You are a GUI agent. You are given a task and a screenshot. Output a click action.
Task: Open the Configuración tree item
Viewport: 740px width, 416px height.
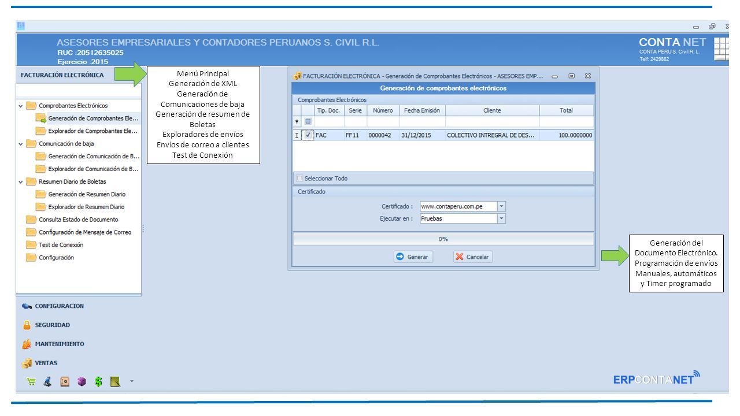click(x=56, y=258)
